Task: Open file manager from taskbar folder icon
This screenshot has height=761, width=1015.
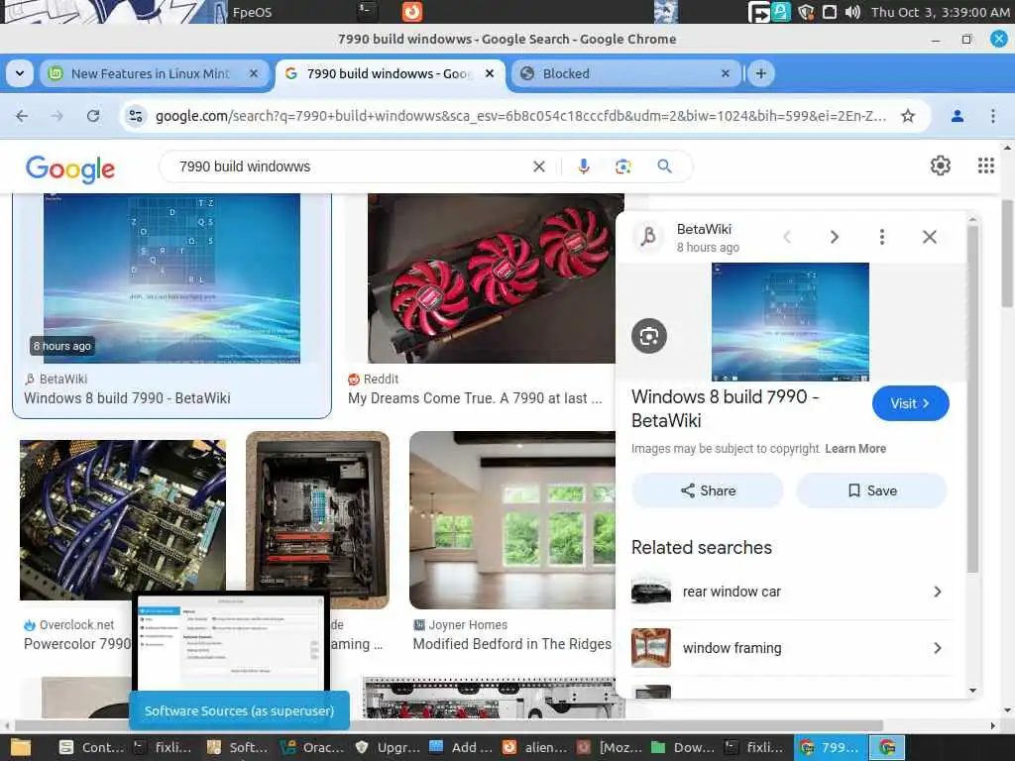Action: 20,748
